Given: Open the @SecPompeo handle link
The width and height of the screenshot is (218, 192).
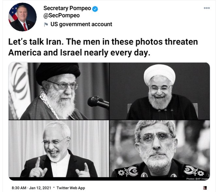Looking at the screenshot, I should coord(61,15).
